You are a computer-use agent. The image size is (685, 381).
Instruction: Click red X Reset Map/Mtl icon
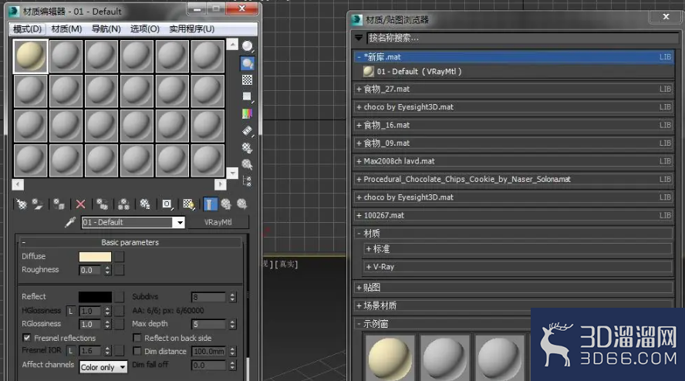[x=80, y=204]
